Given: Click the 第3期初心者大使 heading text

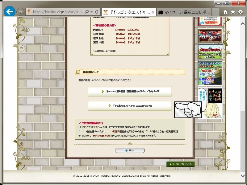Looking at the screenshot, I should 105,25.
